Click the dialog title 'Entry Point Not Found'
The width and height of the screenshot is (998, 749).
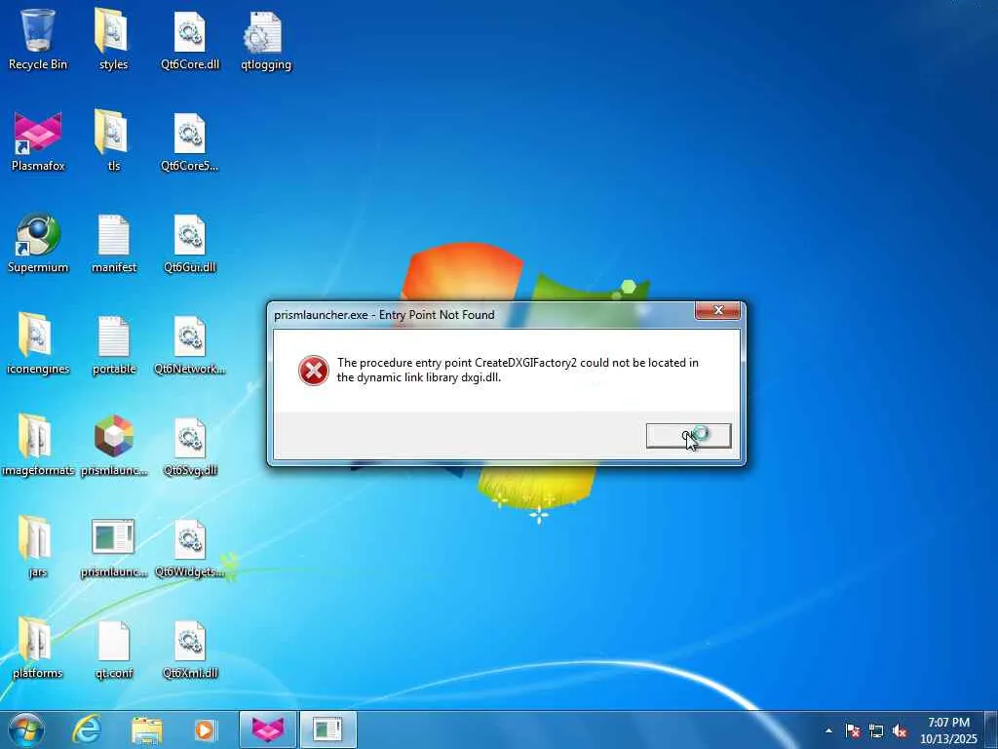click(x=437, y=315)
